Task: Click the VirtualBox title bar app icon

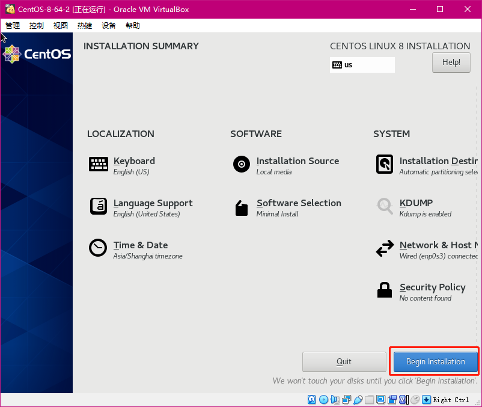Action: (x=10, y=9)
